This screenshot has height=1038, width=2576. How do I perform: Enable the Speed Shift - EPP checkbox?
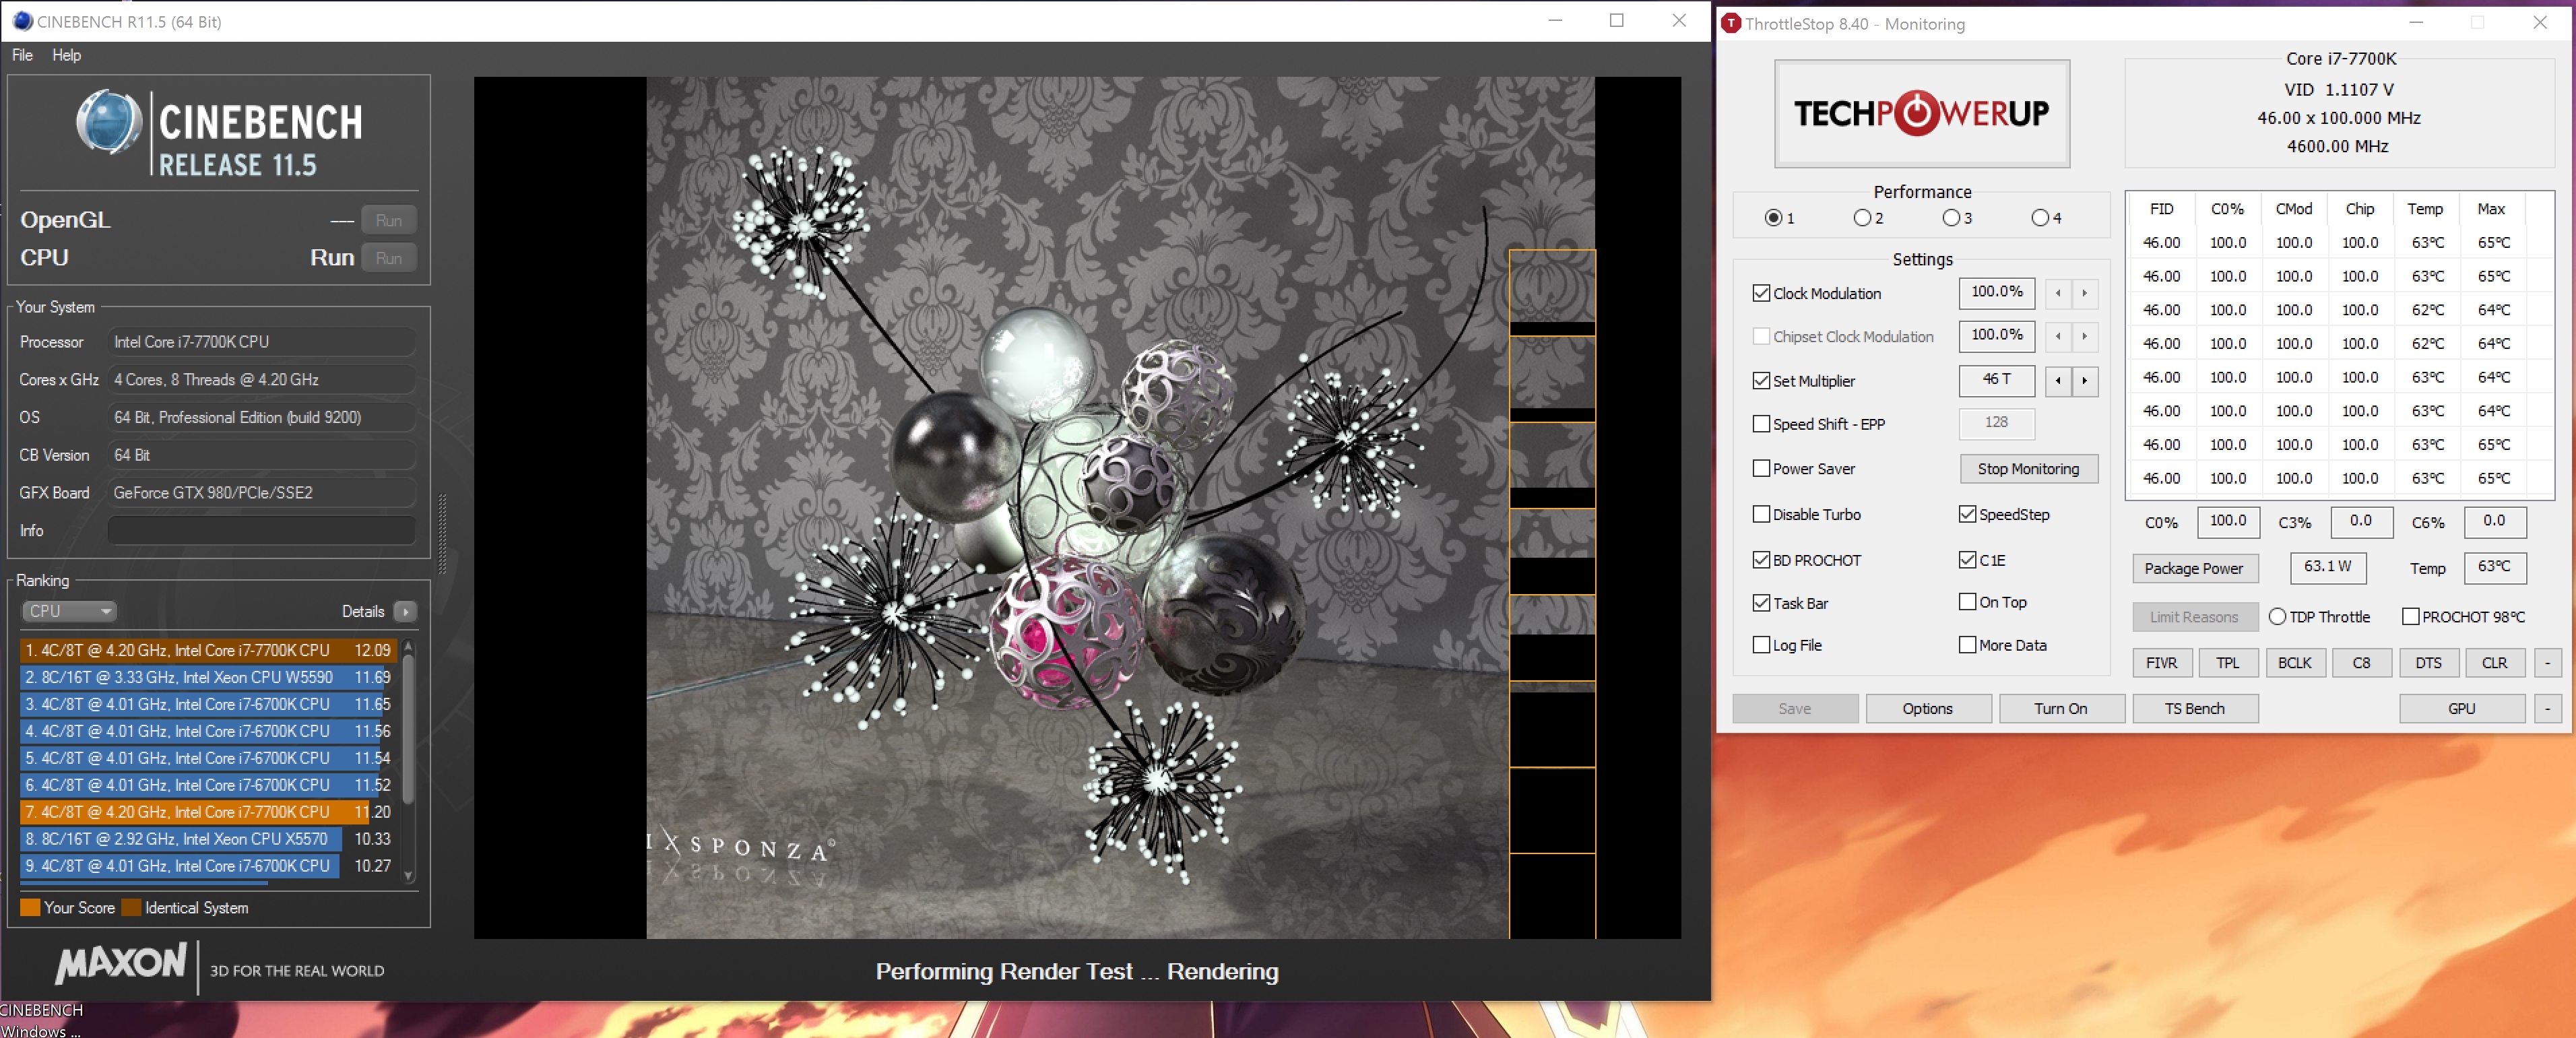(1761, 424)
